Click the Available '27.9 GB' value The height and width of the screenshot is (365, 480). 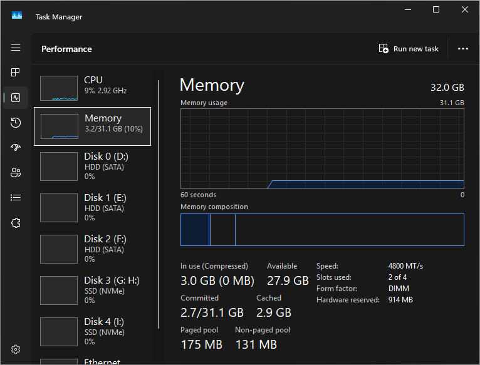(x=288, y=280)
